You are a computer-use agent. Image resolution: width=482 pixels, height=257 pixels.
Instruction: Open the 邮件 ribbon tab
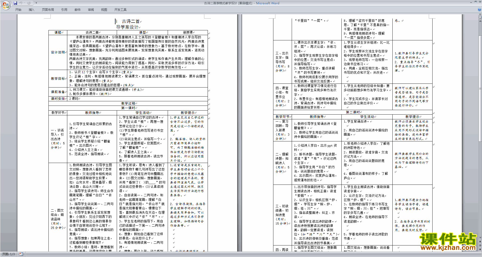click(78, 10)
